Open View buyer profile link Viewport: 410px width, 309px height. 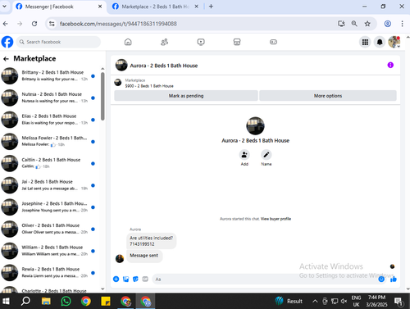point(276,219)
